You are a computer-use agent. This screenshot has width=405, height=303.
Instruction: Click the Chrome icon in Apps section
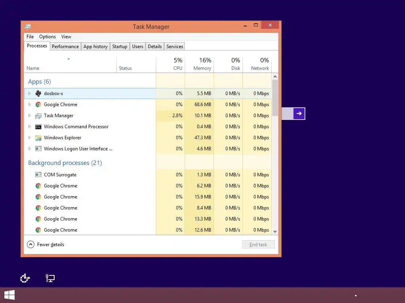[38, 105]
